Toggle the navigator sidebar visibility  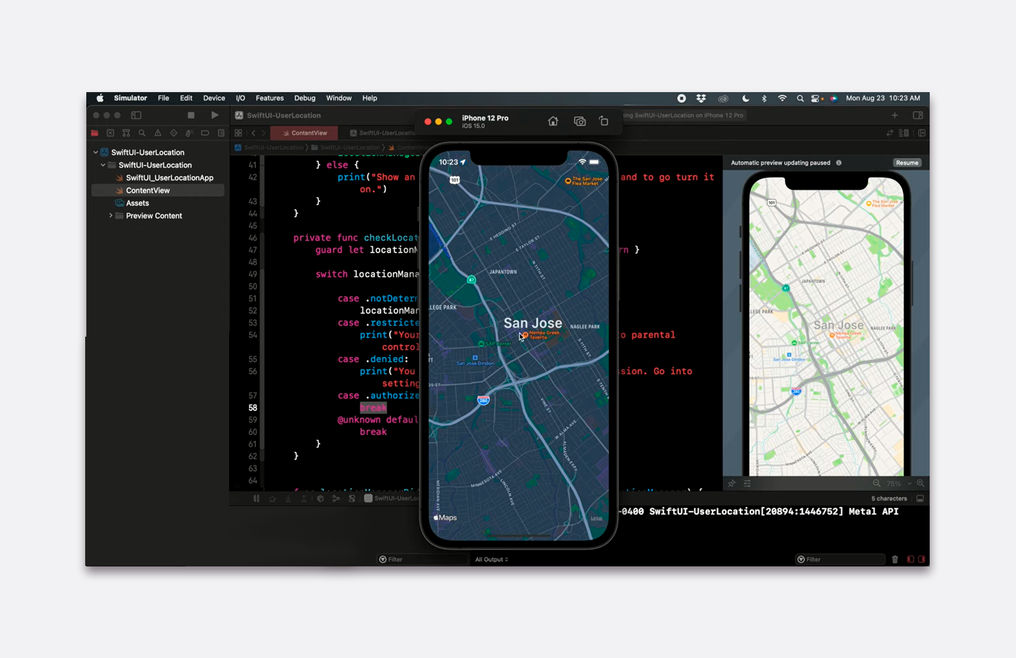[136, 115]
